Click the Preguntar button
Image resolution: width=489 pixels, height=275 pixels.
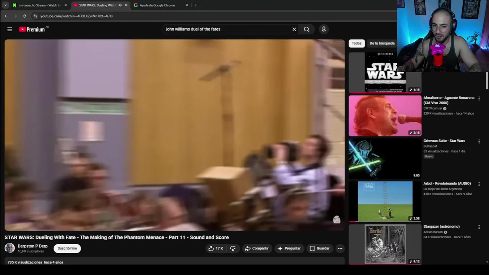(289, 248)
